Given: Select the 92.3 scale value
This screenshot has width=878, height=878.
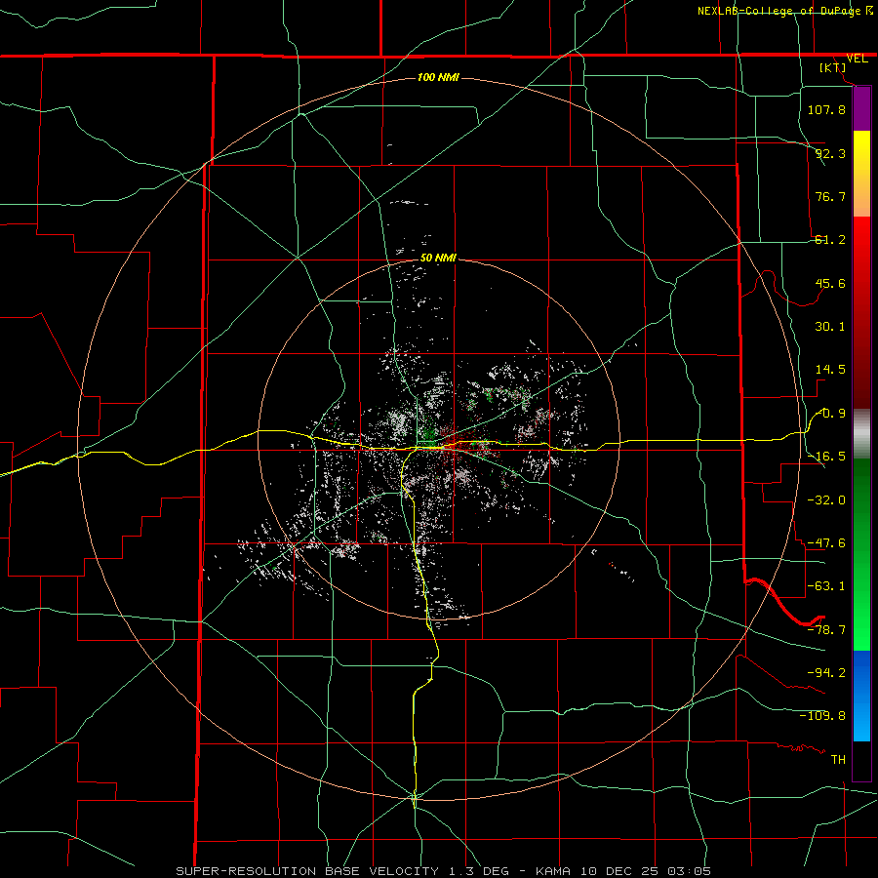Looking at the screenshot, I should click(x=830, y=153).
